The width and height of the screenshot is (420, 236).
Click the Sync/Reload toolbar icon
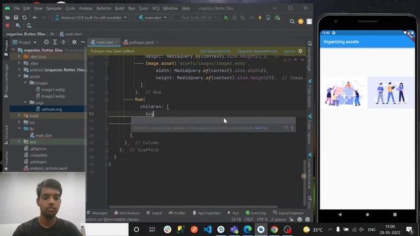tap(24, 18)
